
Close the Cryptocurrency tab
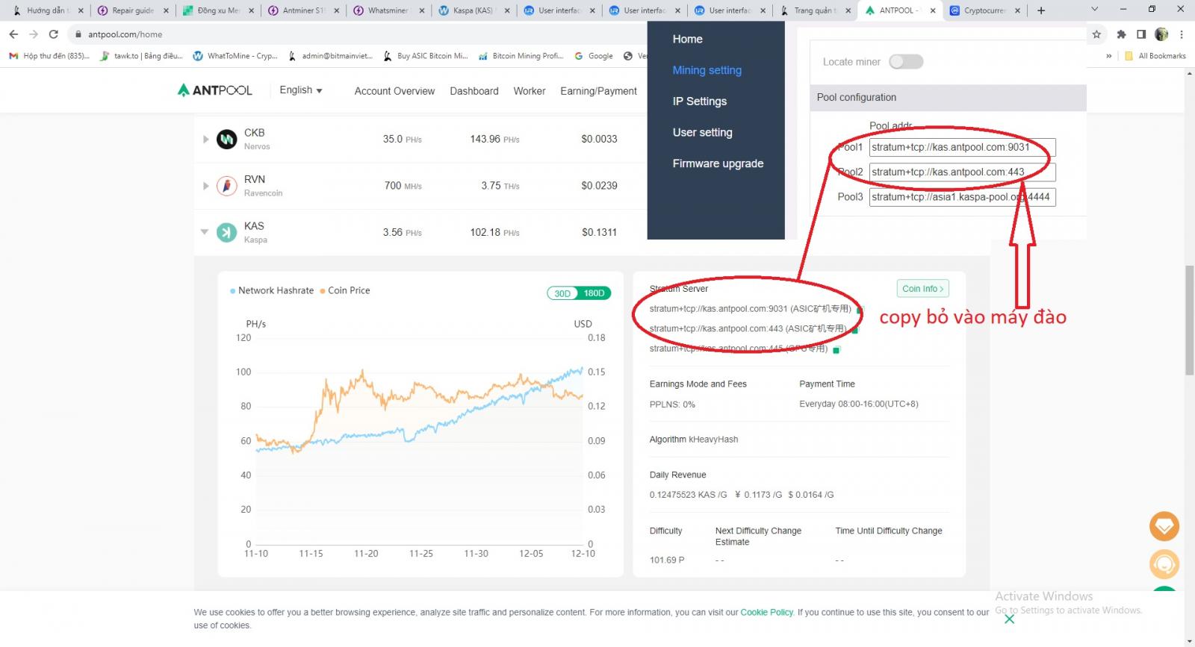coord(1018,10)
